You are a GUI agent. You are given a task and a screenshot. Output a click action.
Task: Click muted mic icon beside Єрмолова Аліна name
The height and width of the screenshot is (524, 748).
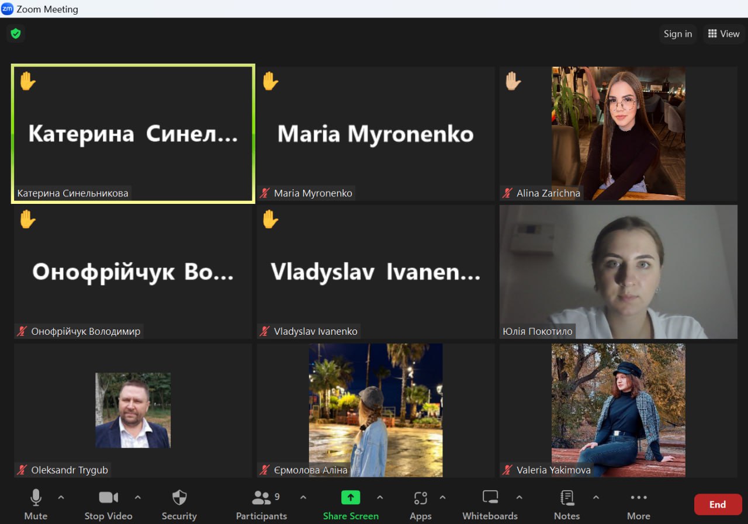coord(265,470)
